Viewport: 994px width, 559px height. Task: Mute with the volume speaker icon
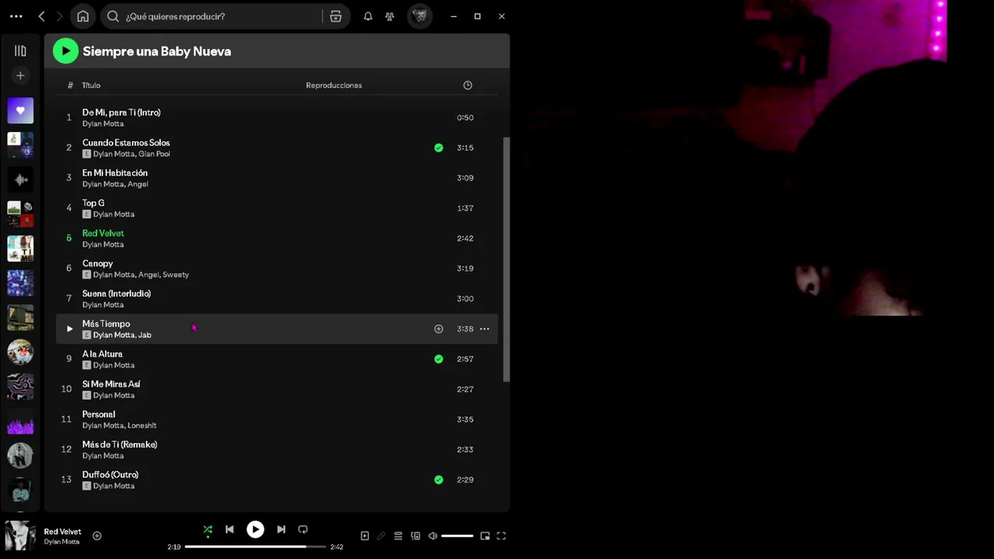pyautogui.click(x=433, y=536)
